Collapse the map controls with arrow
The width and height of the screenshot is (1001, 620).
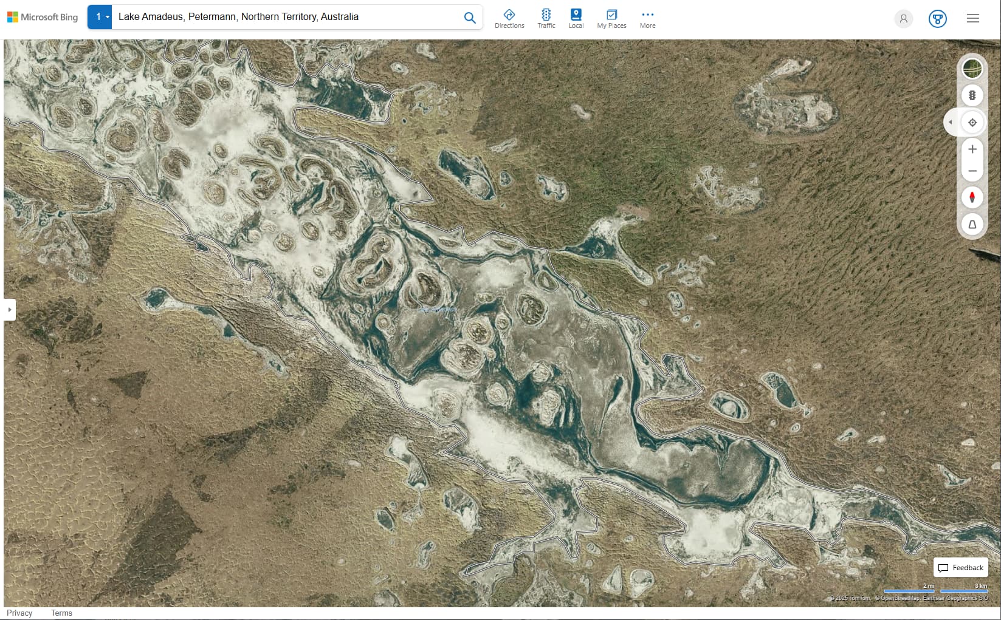pyautogui.click(x=951, y=123)
